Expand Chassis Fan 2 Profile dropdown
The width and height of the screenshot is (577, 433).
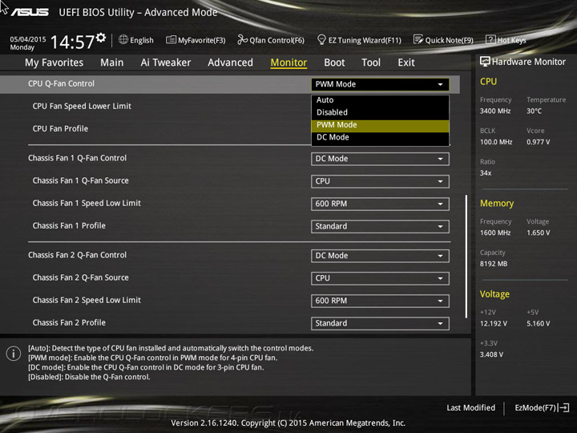380,323
